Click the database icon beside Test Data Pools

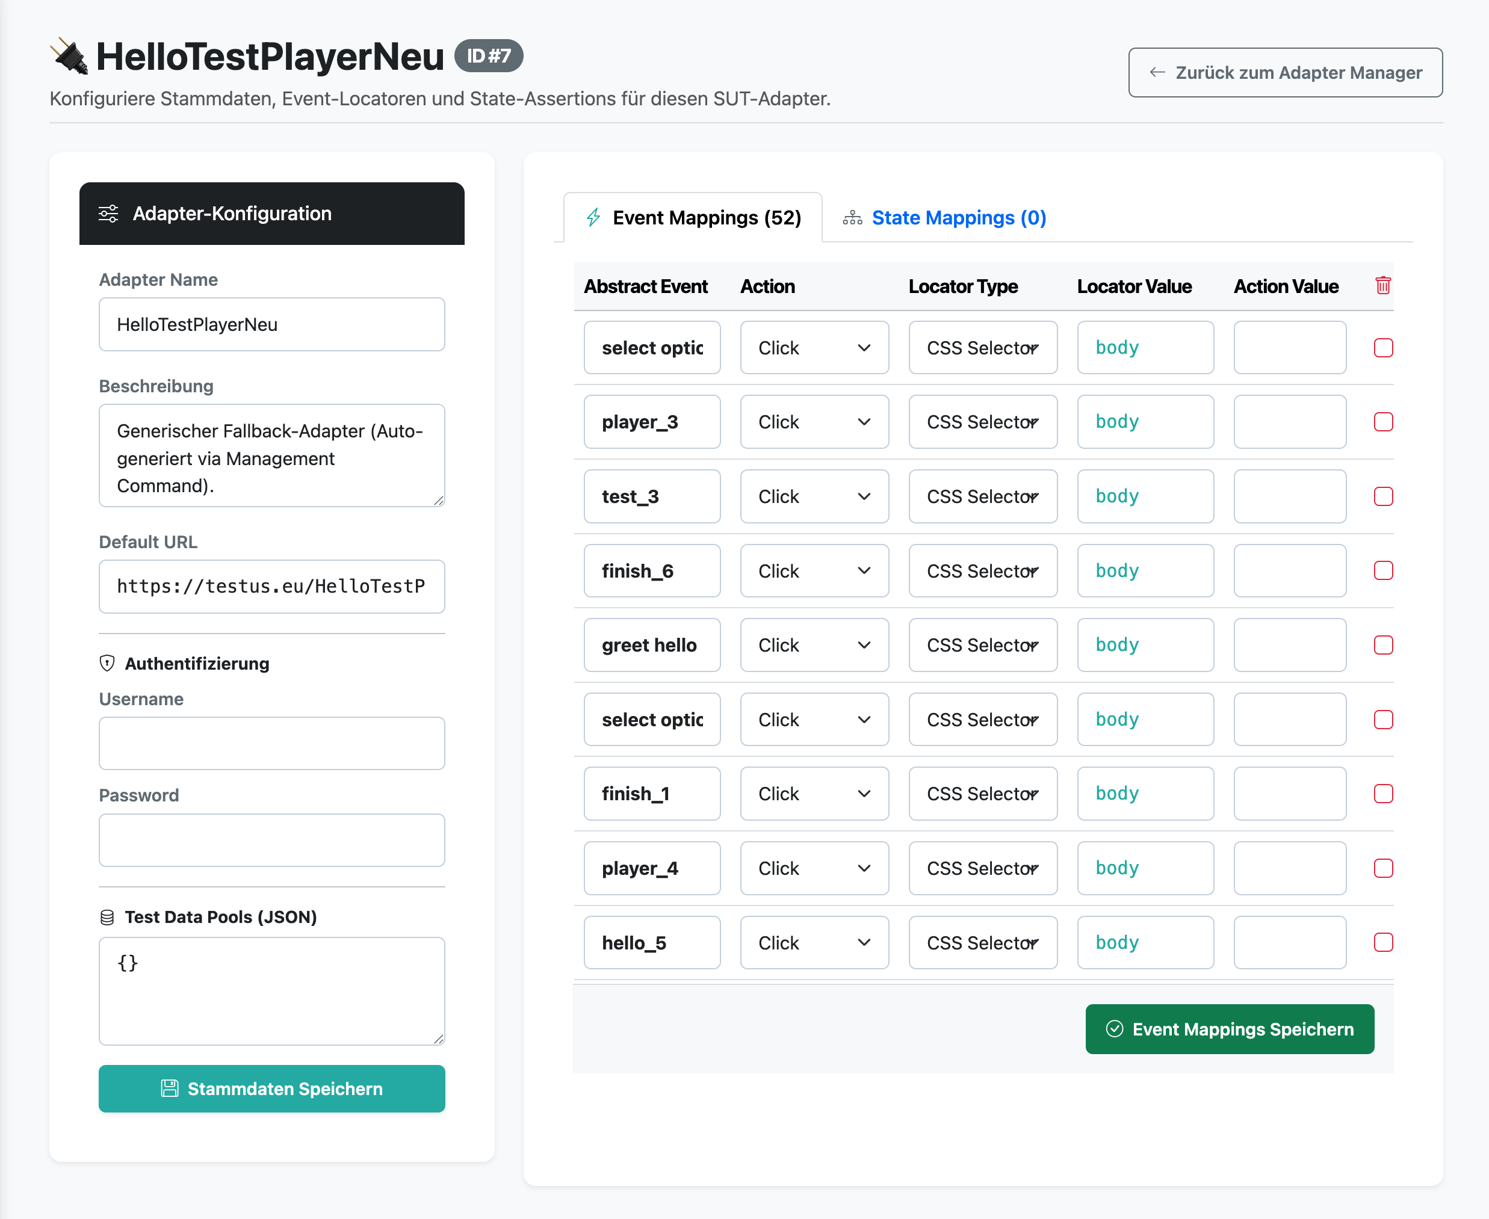[107, 917]
